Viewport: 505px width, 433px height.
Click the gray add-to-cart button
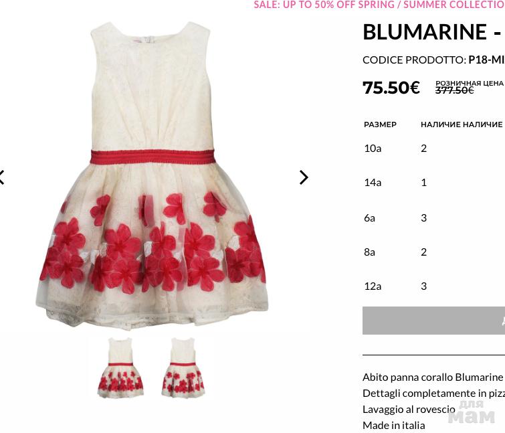pyautogui.click(x=433, y=321)
